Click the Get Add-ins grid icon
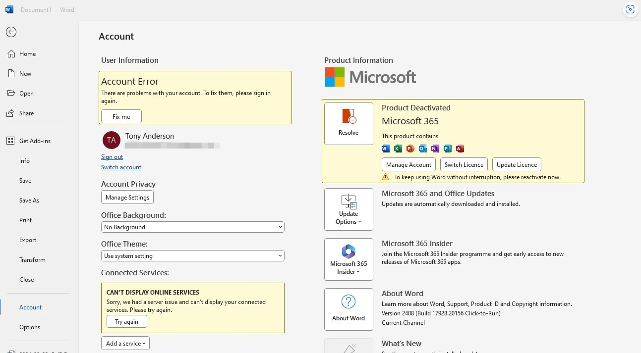 click(11, 141)
